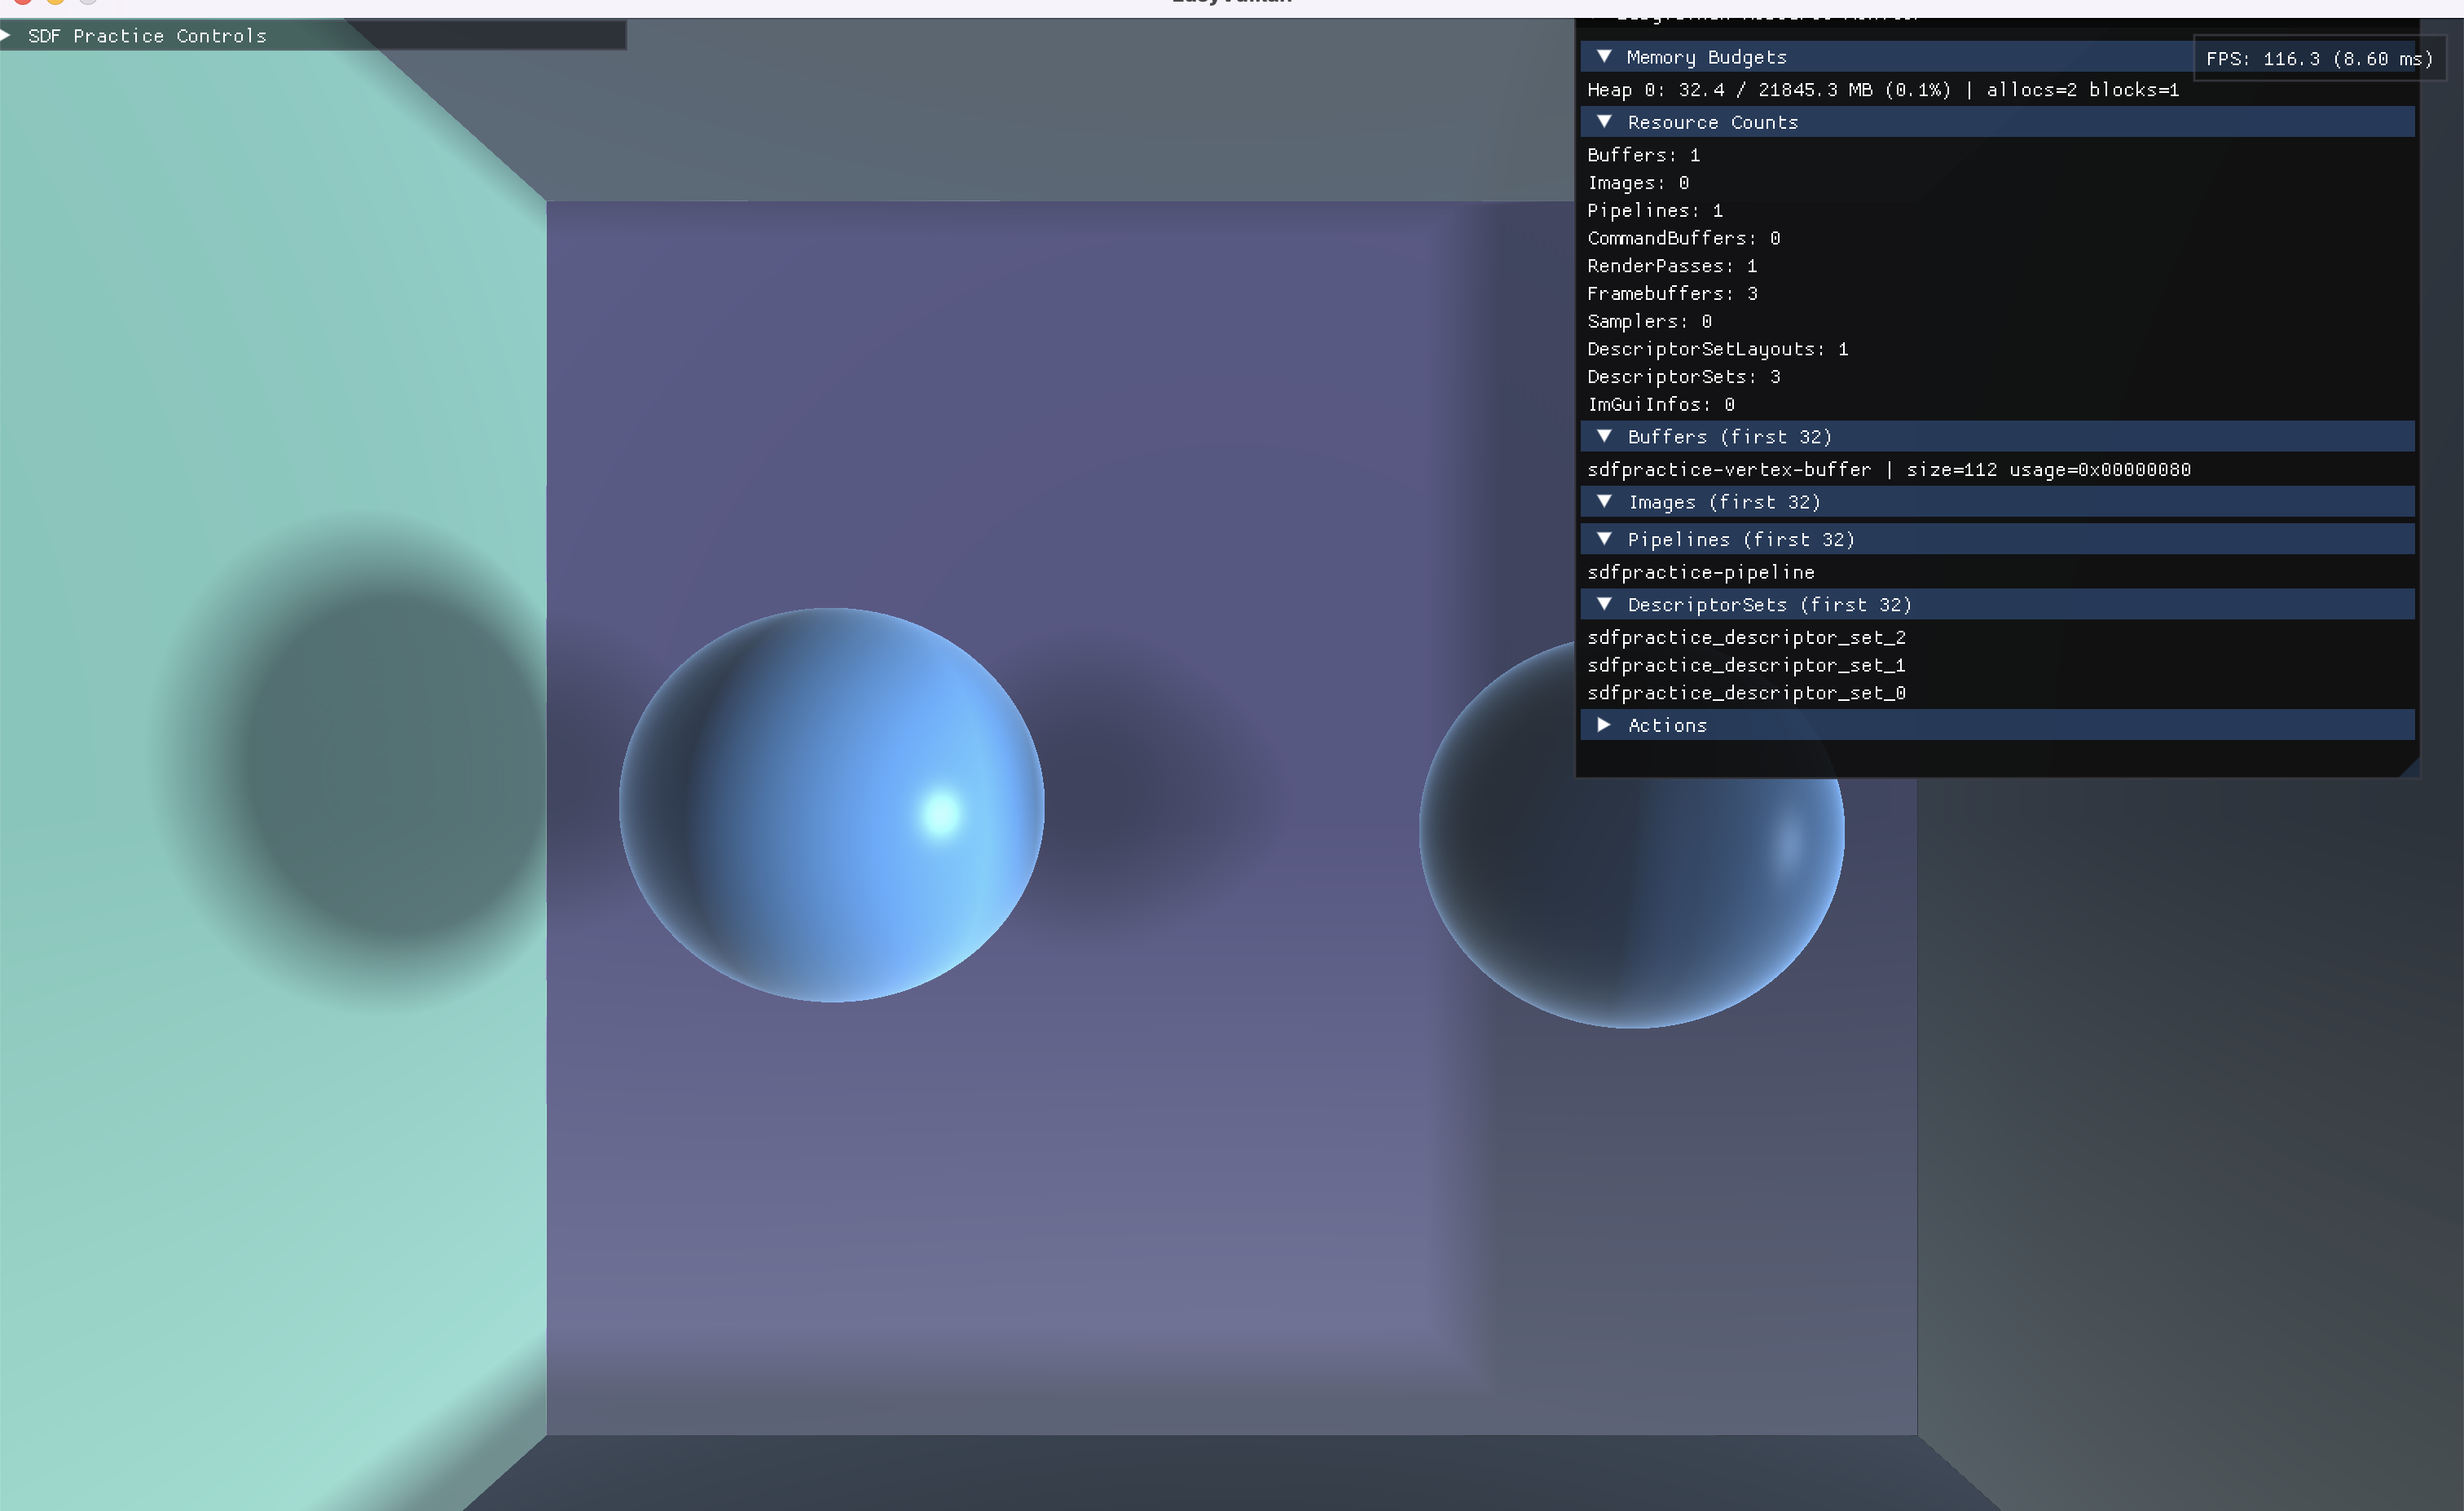Click the 'DescriptorSets: 3' count

tap(1683, 377)
